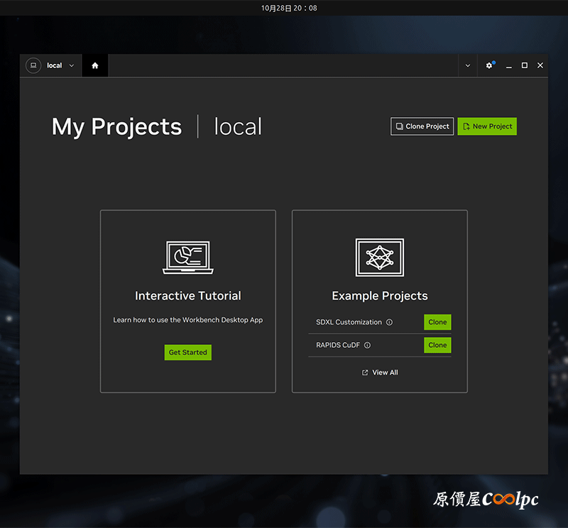This screenshot has width=568, height=528.
Task: Open the View All examples link
Action: pyautogui.click(x=385, y=373)
